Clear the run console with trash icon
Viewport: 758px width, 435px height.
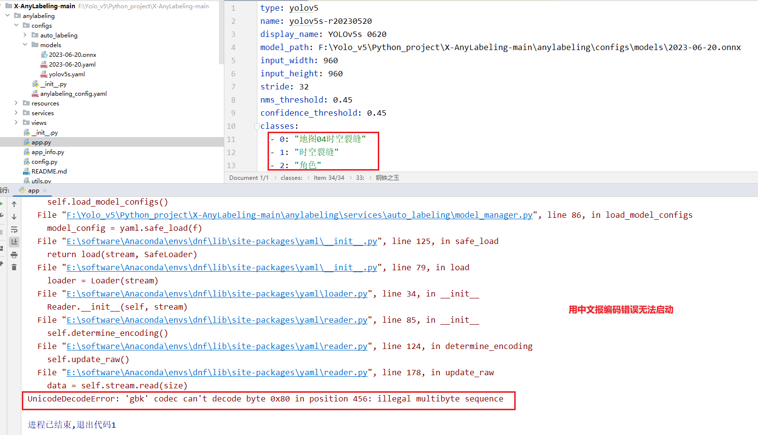(x=14, y=268)
